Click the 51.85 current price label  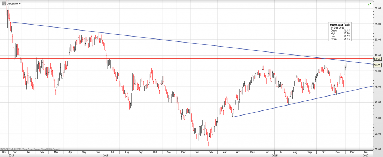pos(377,65)
